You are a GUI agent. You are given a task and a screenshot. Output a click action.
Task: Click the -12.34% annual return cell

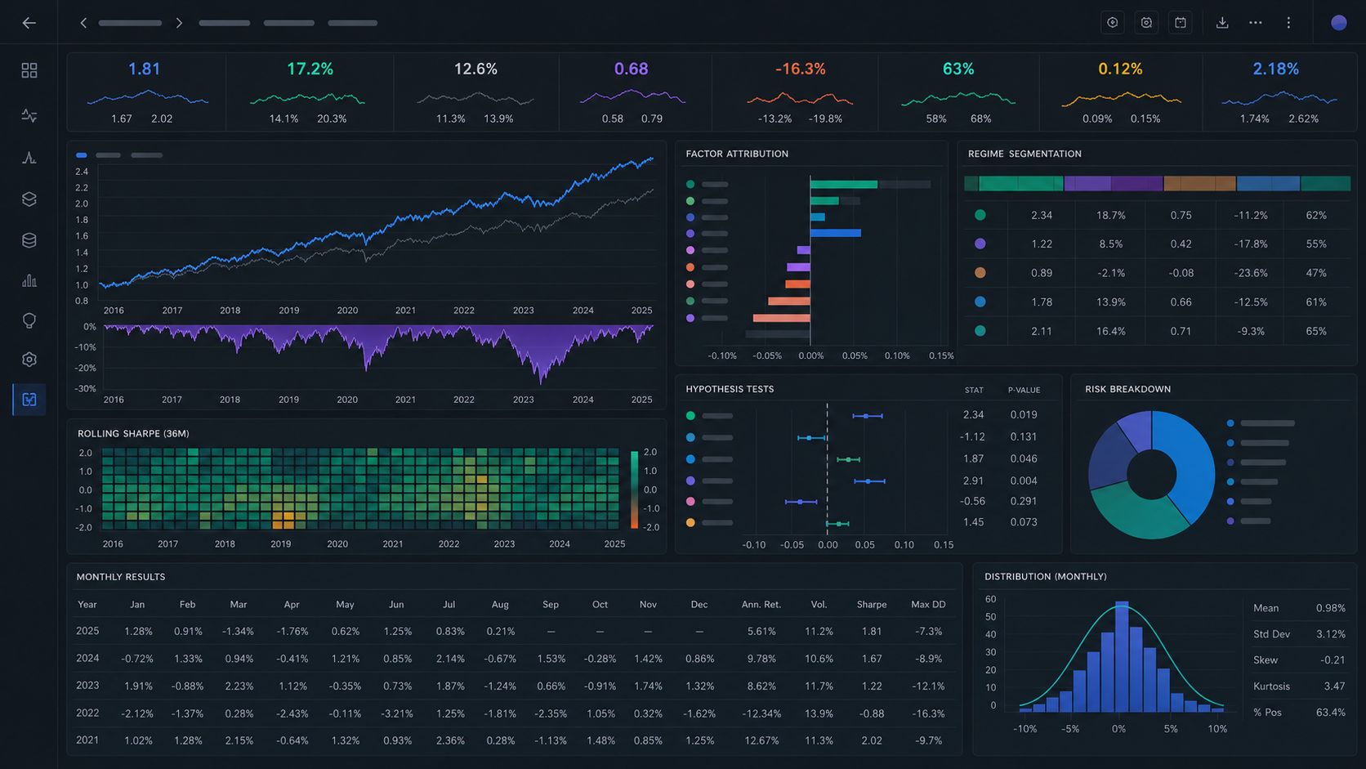click(x=761, y=713)
